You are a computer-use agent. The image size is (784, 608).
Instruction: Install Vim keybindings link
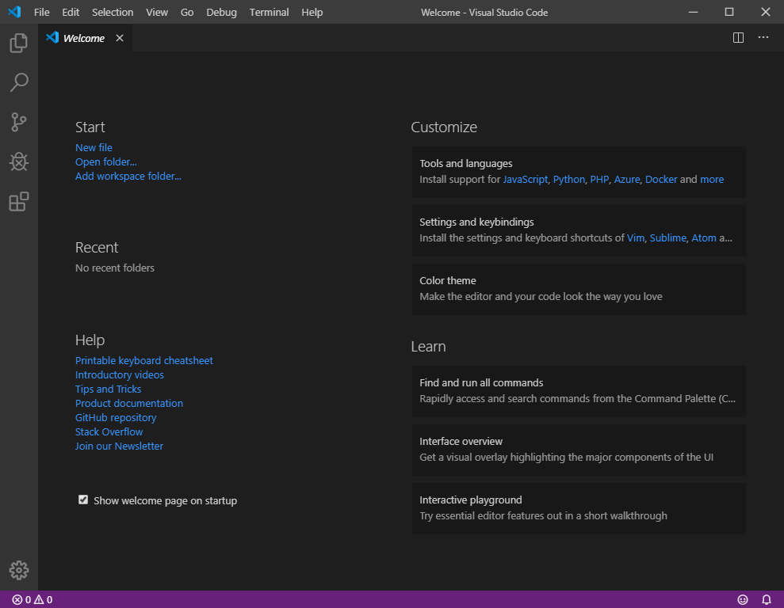(636, 238)
